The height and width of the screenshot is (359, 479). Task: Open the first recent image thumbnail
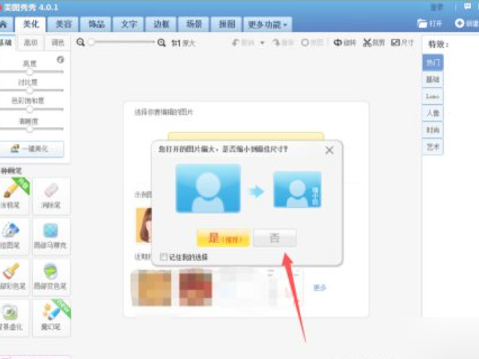(151, 287)
